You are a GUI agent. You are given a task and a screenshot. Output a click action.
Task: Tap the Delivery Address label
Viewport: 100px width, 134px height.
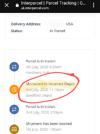[x=26, y=24]
